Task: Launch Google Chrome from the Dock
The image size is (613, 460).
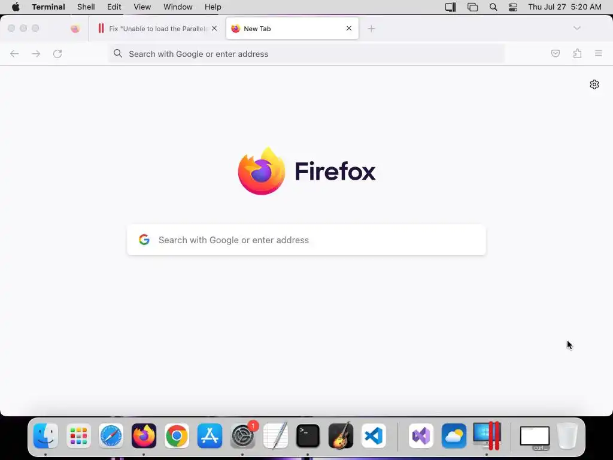Action: [177, 435]
